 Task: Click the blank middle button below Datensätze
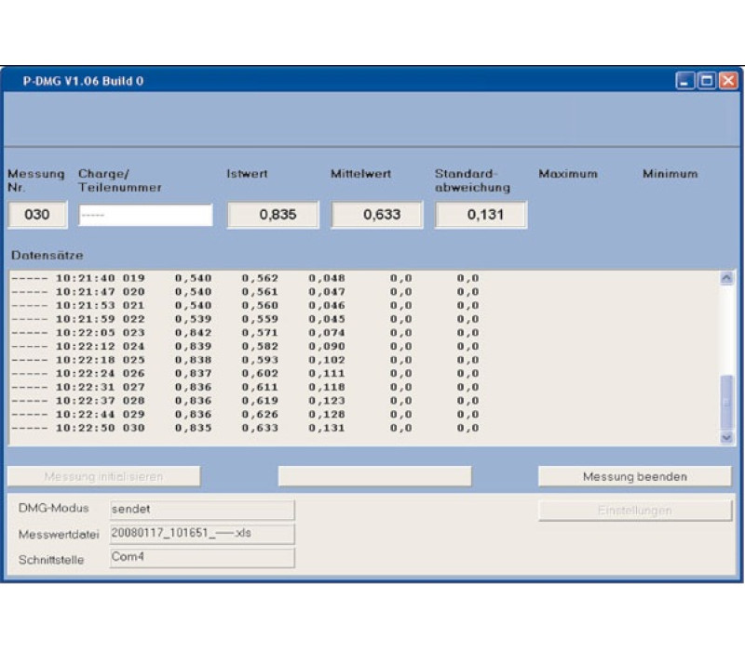pyautogui.click(x=374, y=476)
